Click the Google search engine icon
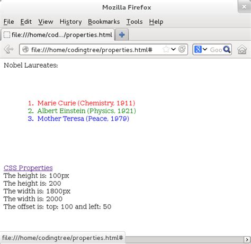The image size is (251, 244). click(x=198, y=49)
